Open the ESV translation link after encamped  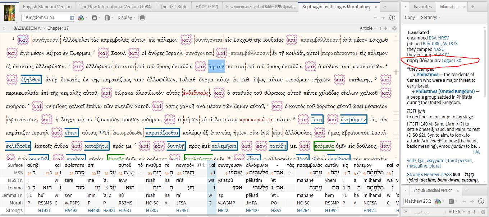click(x=433, y=38)
